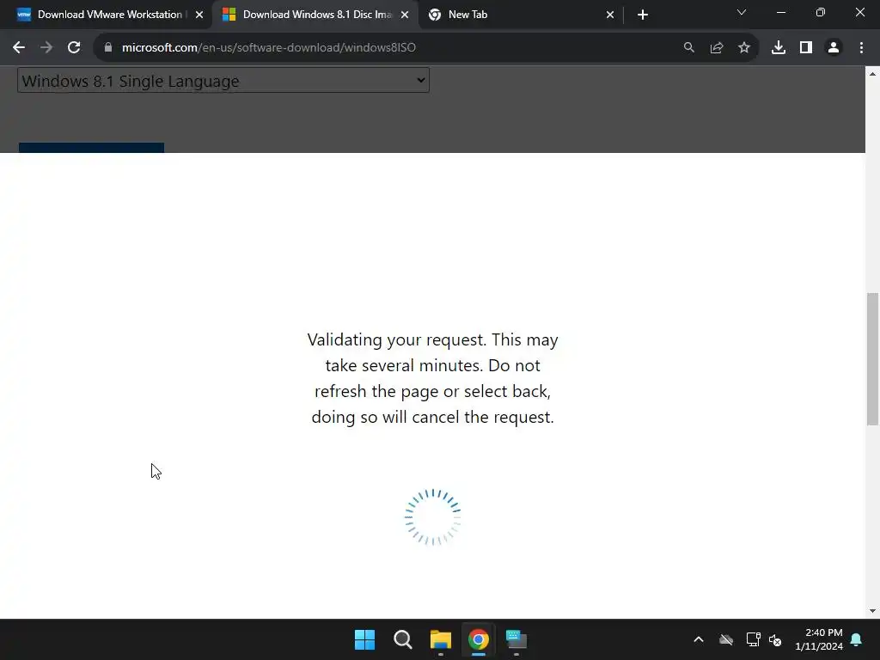Image resolution: width=880 pixels, height=660 pixels.
Task: Open the zoom magnifier in address bar
Action: (688, 48)
